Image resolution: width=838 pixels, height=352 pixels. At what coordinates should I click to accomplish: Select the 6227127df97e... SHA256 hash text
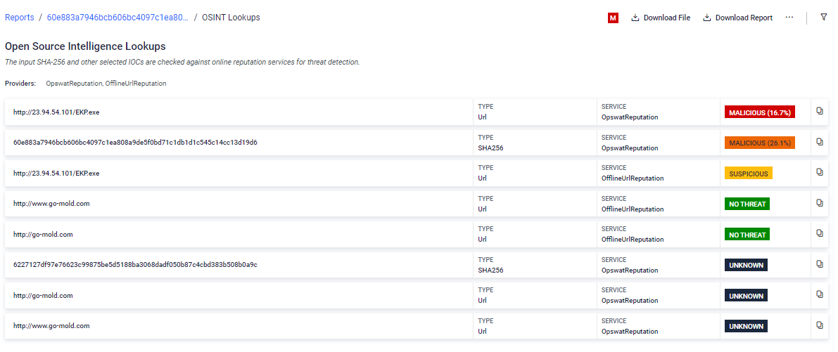pos(135,265)
